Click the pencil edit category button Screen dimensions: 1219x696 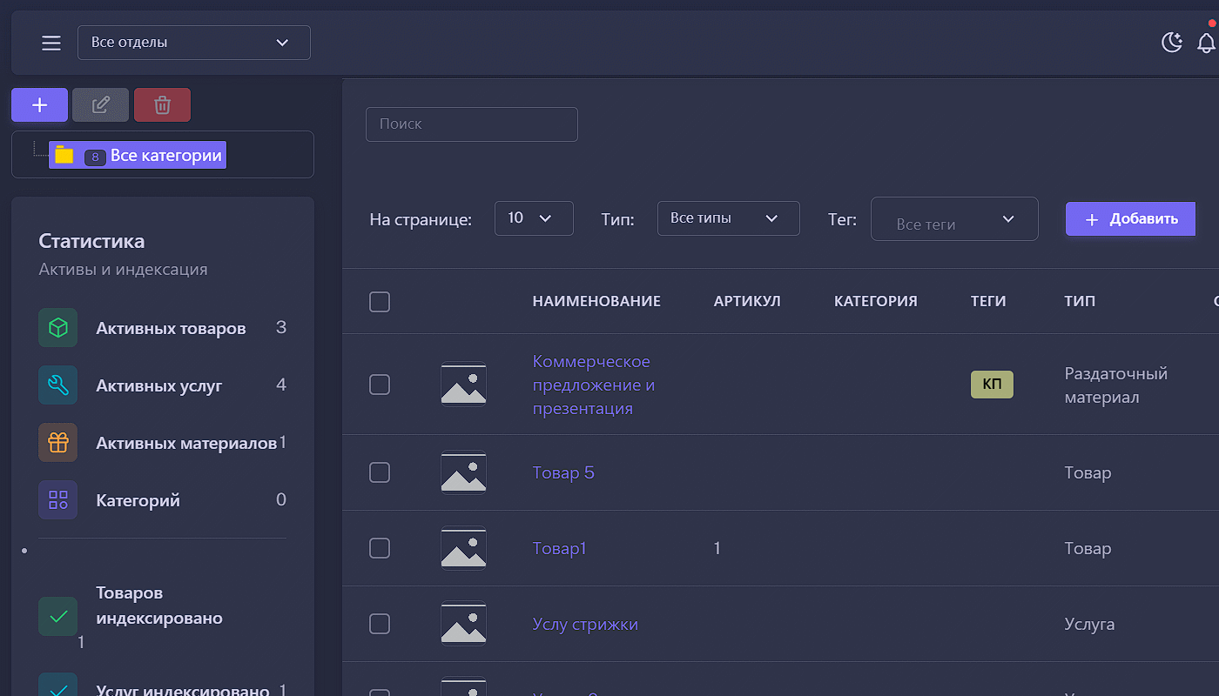tap(101, 105)
